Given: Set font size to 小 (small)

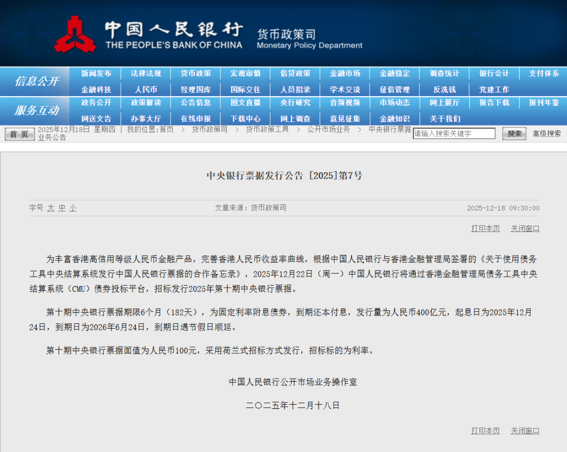Looking at the screenshot, I should click(x=72, y=208).
